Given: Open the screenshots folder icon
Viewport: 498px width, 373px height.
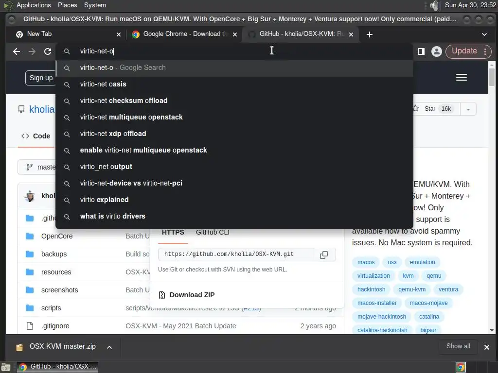Looking at the screenshot, I should [x=30, y=290].
